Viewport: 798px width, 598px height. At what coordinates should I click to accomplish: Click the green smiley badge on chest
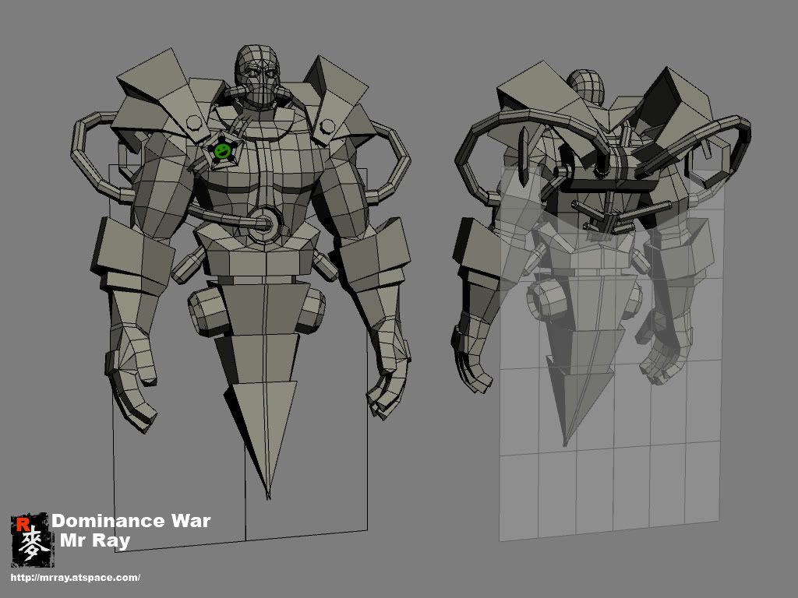(222, 149)
